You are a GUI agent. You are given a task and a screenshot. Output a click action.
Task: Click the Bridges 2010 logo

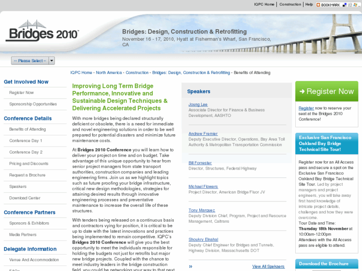tap(42, 31)
